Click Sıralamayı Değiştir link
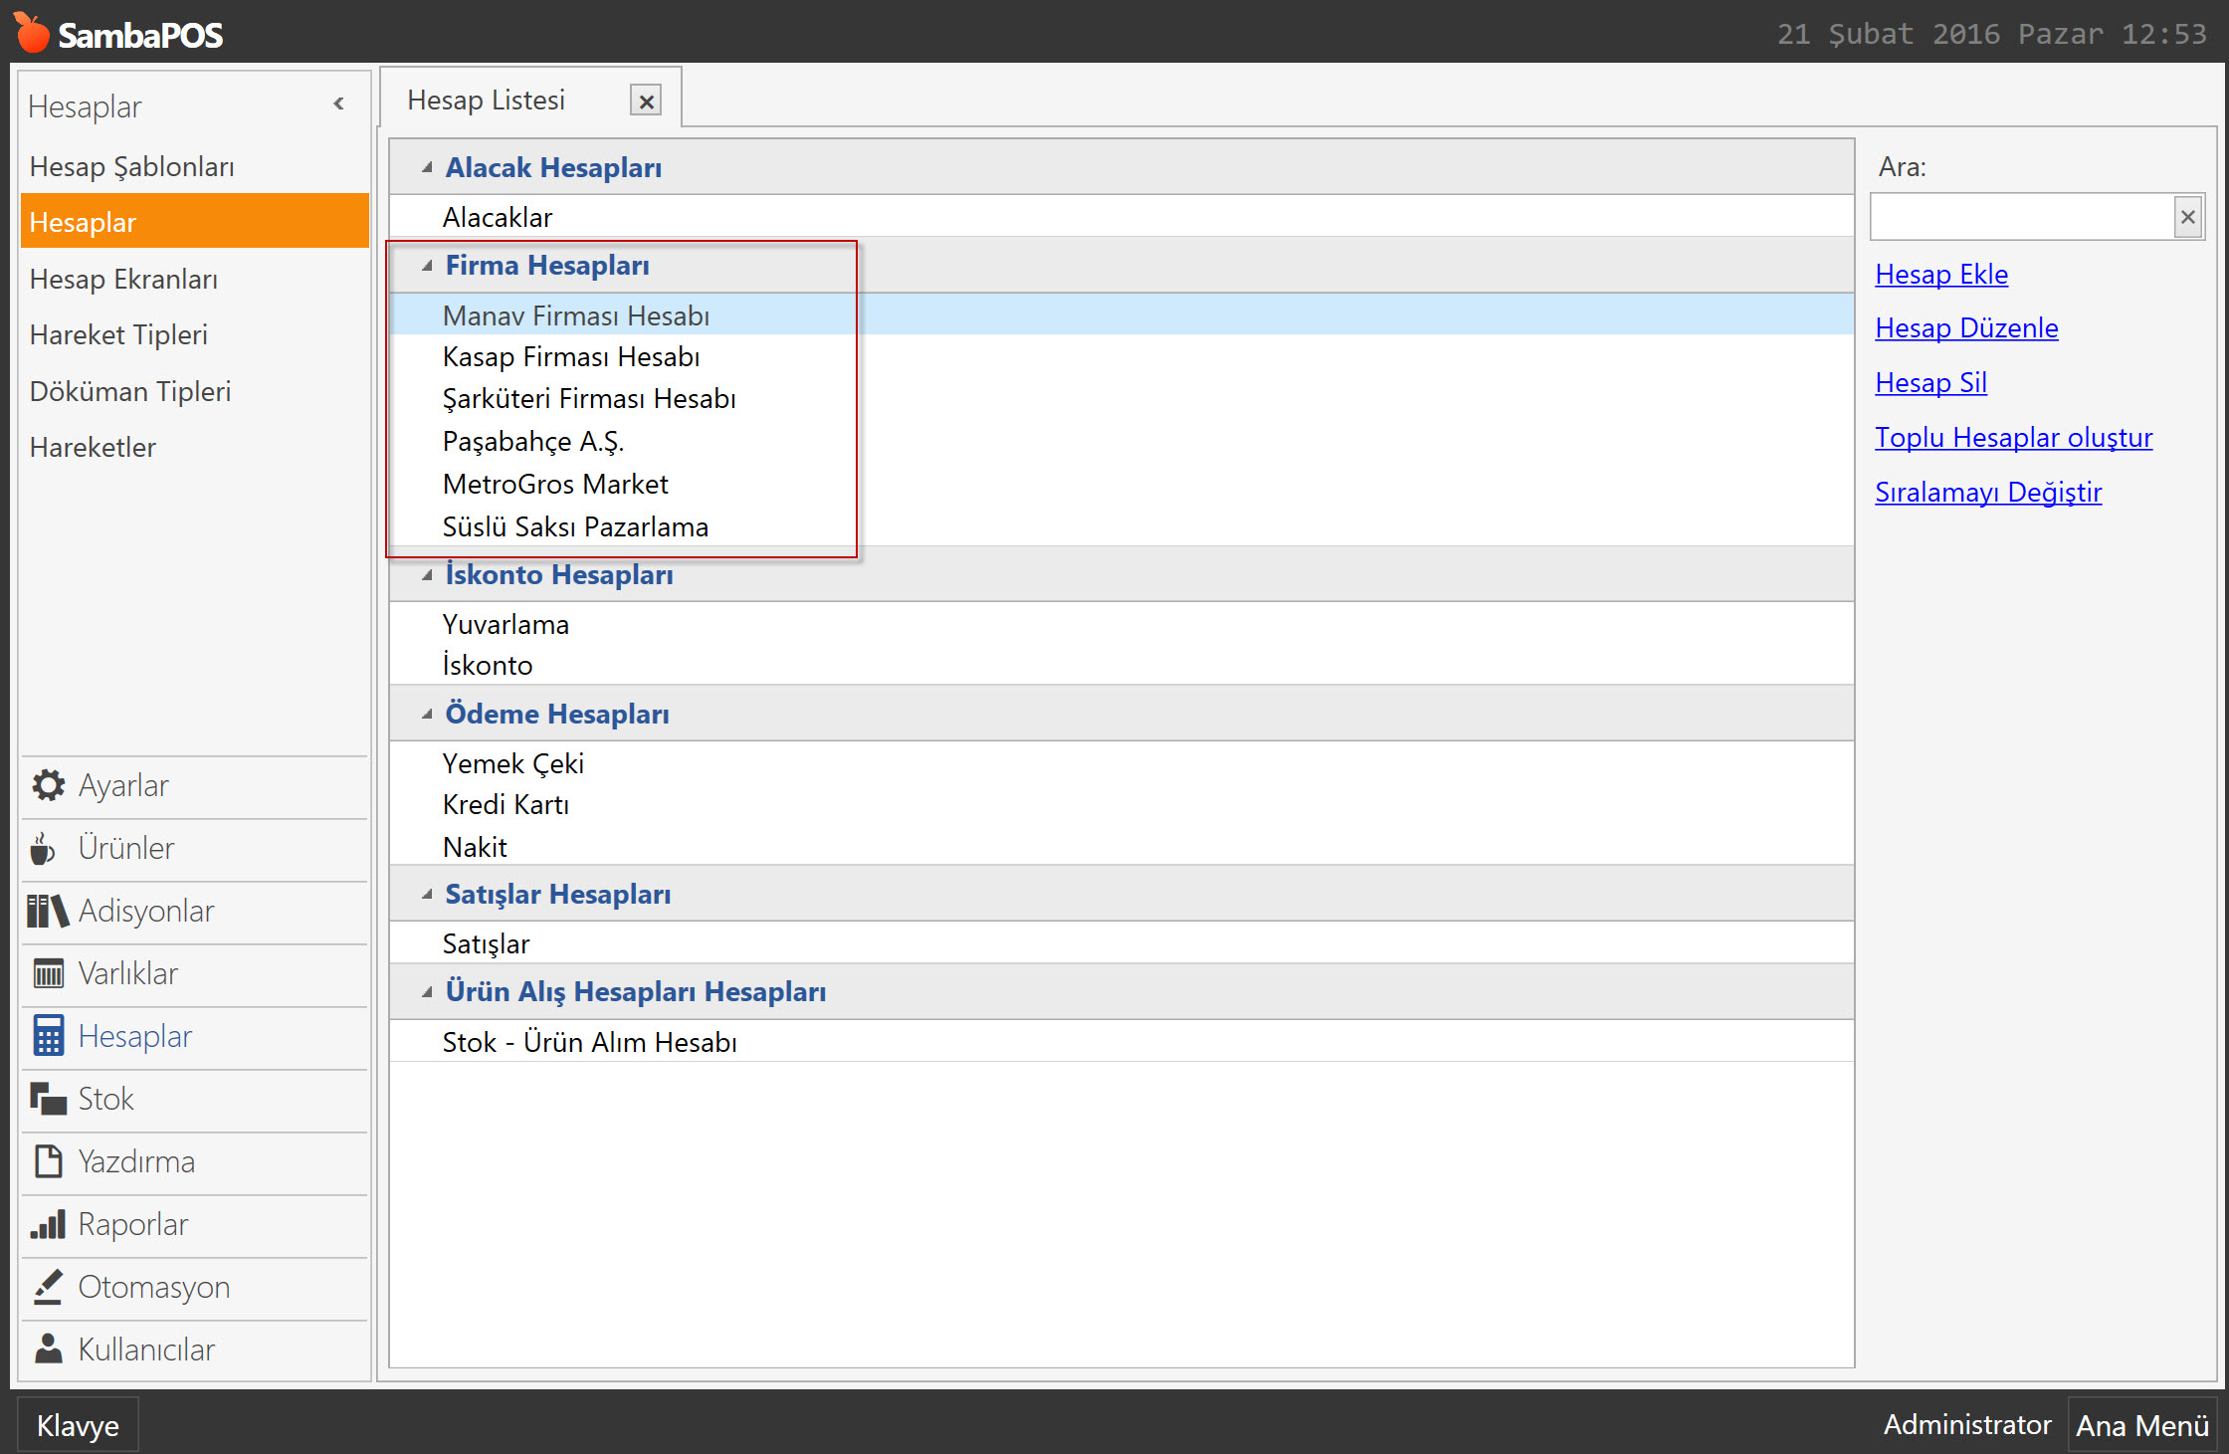This screenshot has height=1454, width=2229. point(1988,493)
